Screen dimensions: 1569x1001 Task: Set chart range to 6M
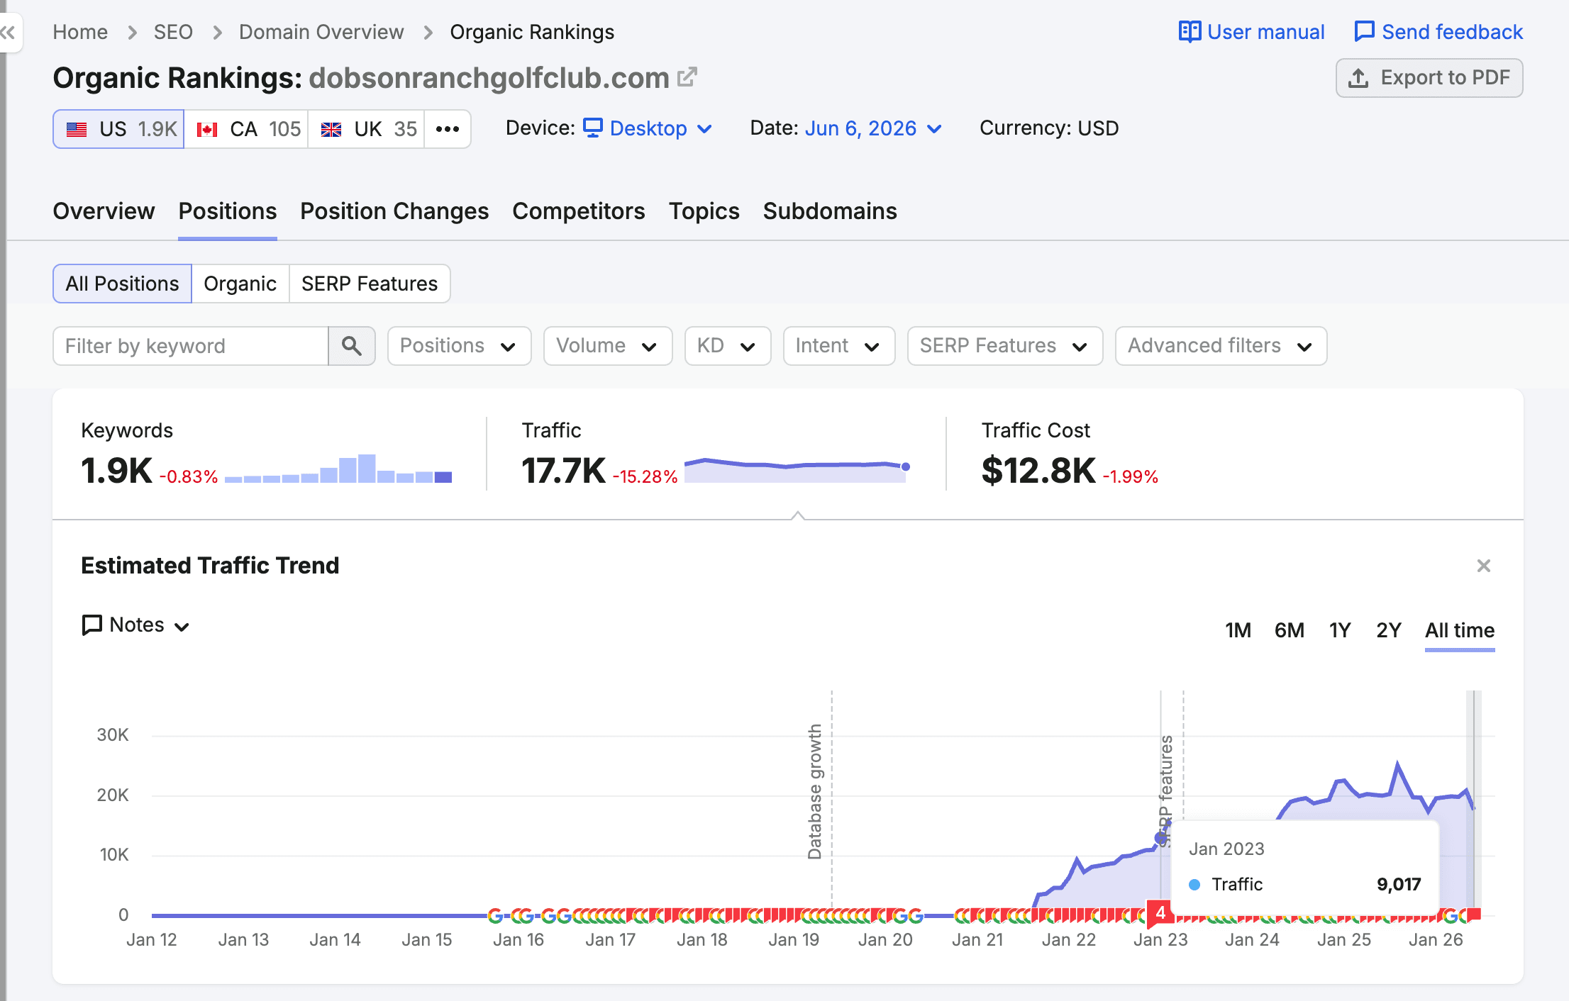(x=1289, y=630)
